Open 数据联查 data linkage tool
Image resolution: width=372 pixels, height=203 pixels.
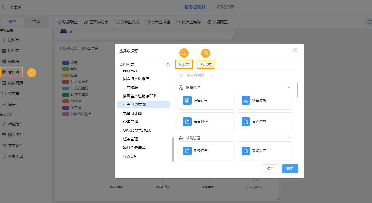pos(67,22)
